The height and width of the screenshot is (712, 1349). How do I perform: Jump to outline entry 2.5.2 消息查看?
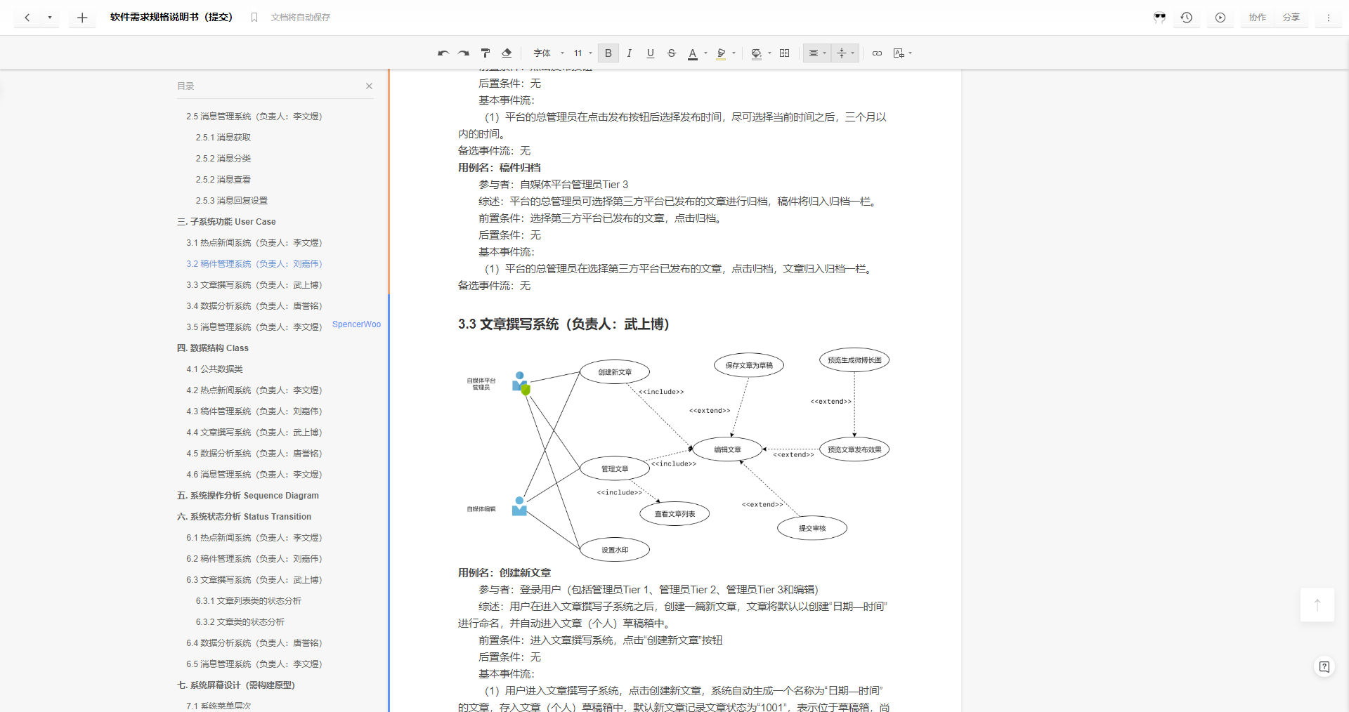[x=223, y=180]
